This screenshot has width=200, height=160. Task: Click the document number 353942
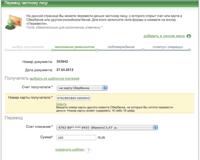pos(62,62)
